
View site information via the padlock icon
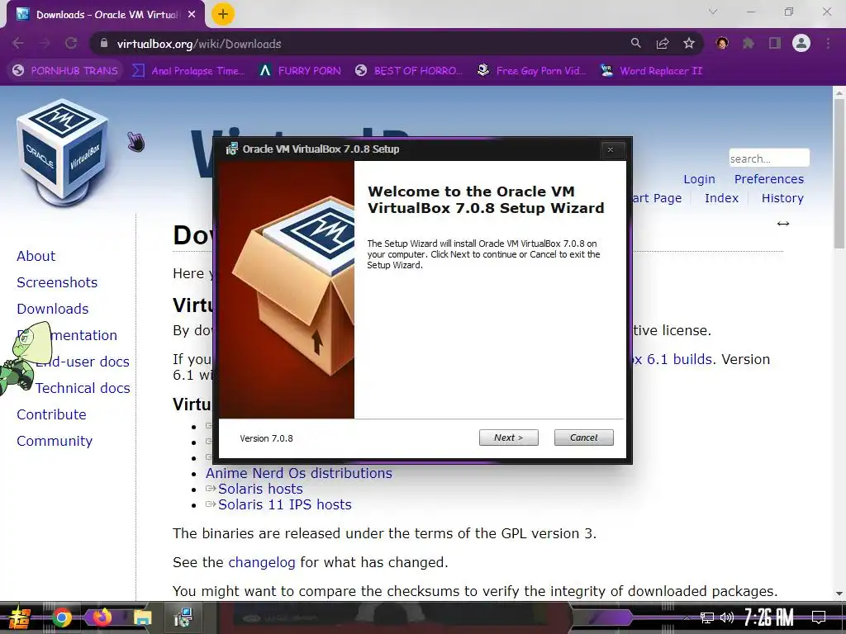pyautogui.click(x=104, y=44)
